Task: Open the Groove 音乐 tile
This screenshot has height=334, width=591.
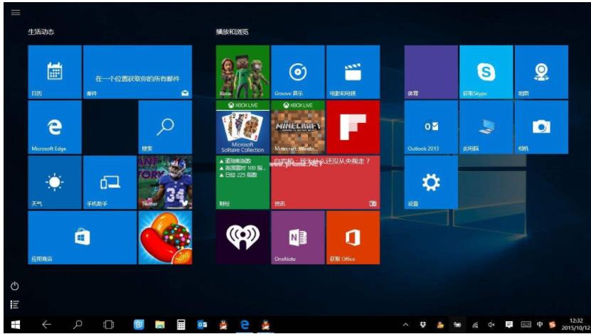Action: [x=298, y=72]
